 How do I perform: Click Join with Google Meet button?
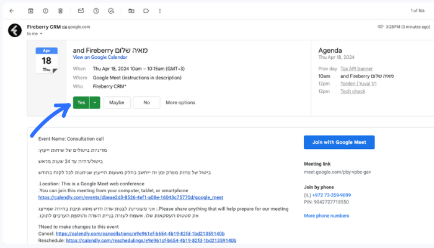[339, 142]
